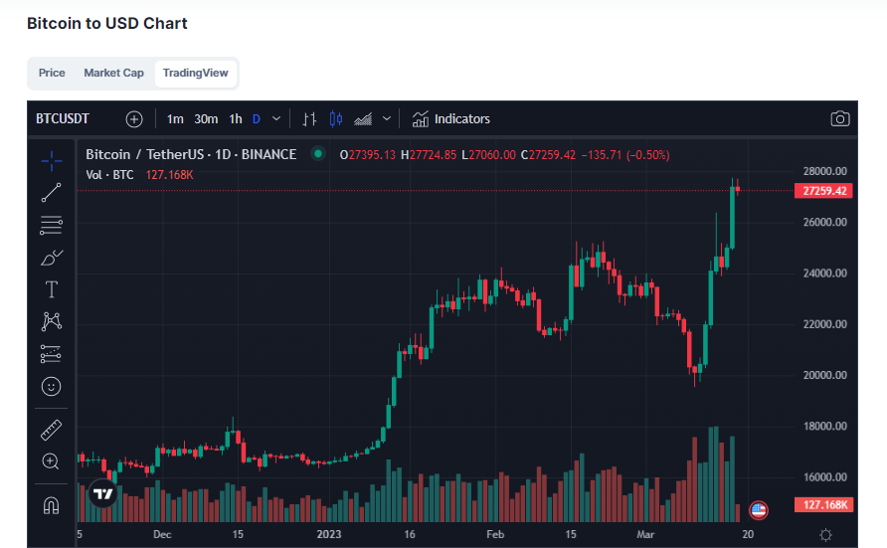
Task: Select the ruler measure tool
Action: [x=51, y=430]
